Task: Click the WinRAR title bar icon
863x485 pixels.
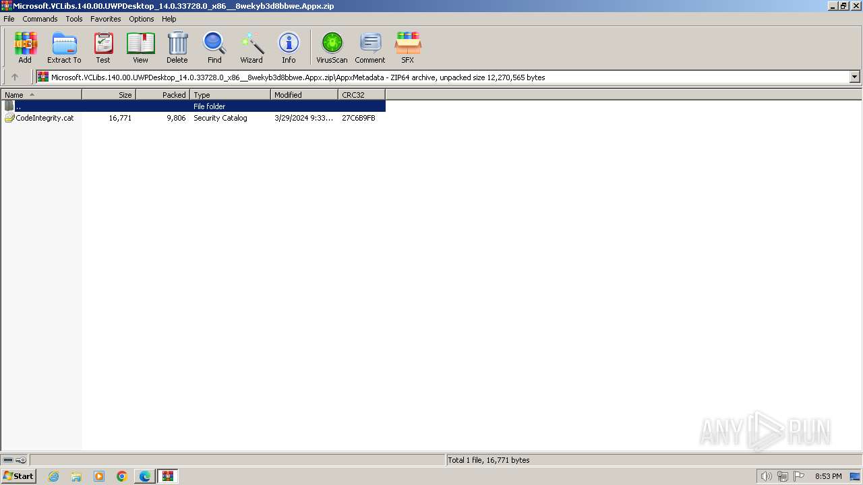Action: coord(7,6)
